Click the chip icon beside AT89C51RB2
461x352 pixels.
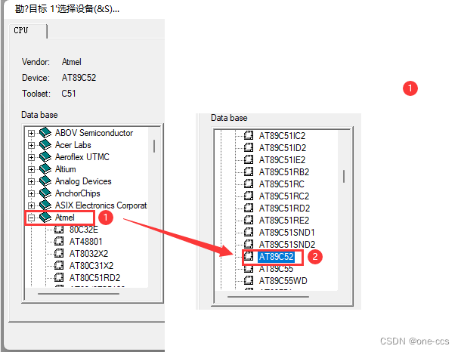[249, 171]
